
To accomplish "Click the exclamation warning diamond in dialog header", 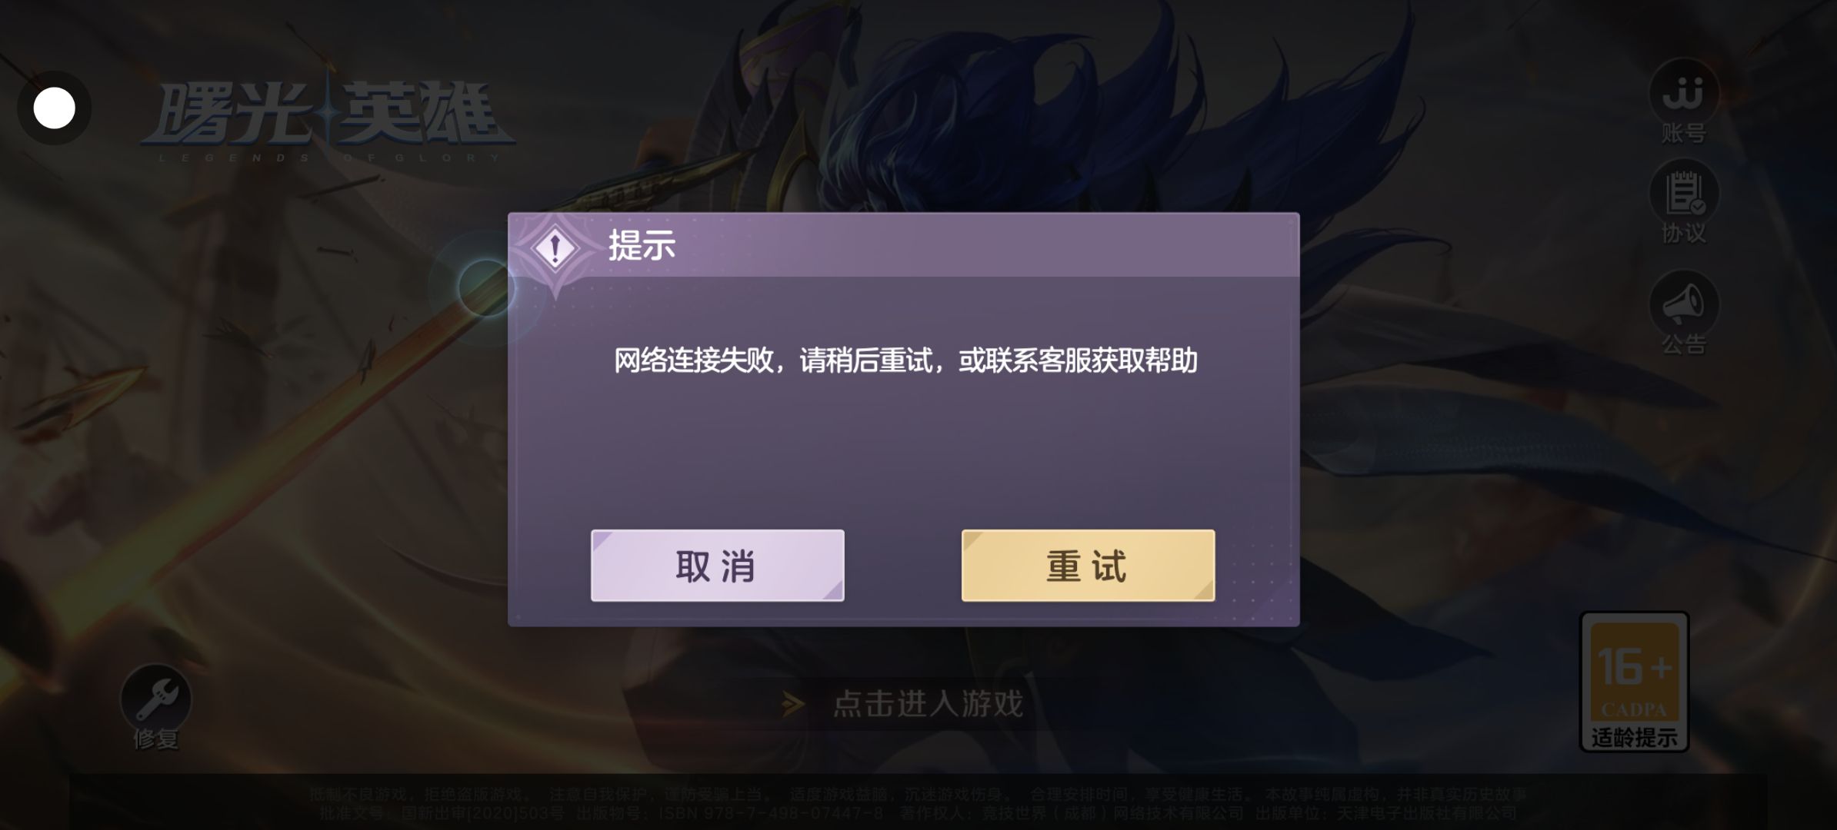I will tap(555, 248).
